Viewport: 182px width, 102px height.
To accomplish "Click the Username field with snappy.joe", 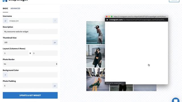I will [30, 21].
